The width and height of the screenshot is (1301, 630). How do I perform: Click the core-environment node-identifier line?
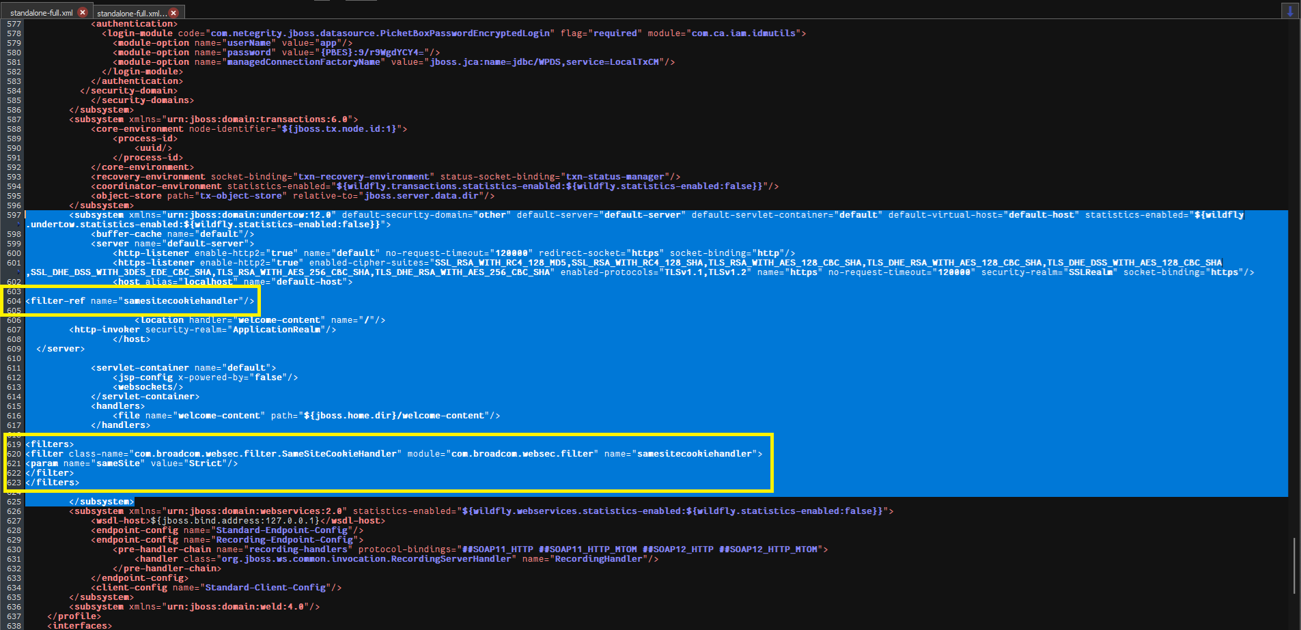tap(249, 129)
